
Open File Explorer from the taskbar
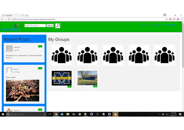(68, 114)
